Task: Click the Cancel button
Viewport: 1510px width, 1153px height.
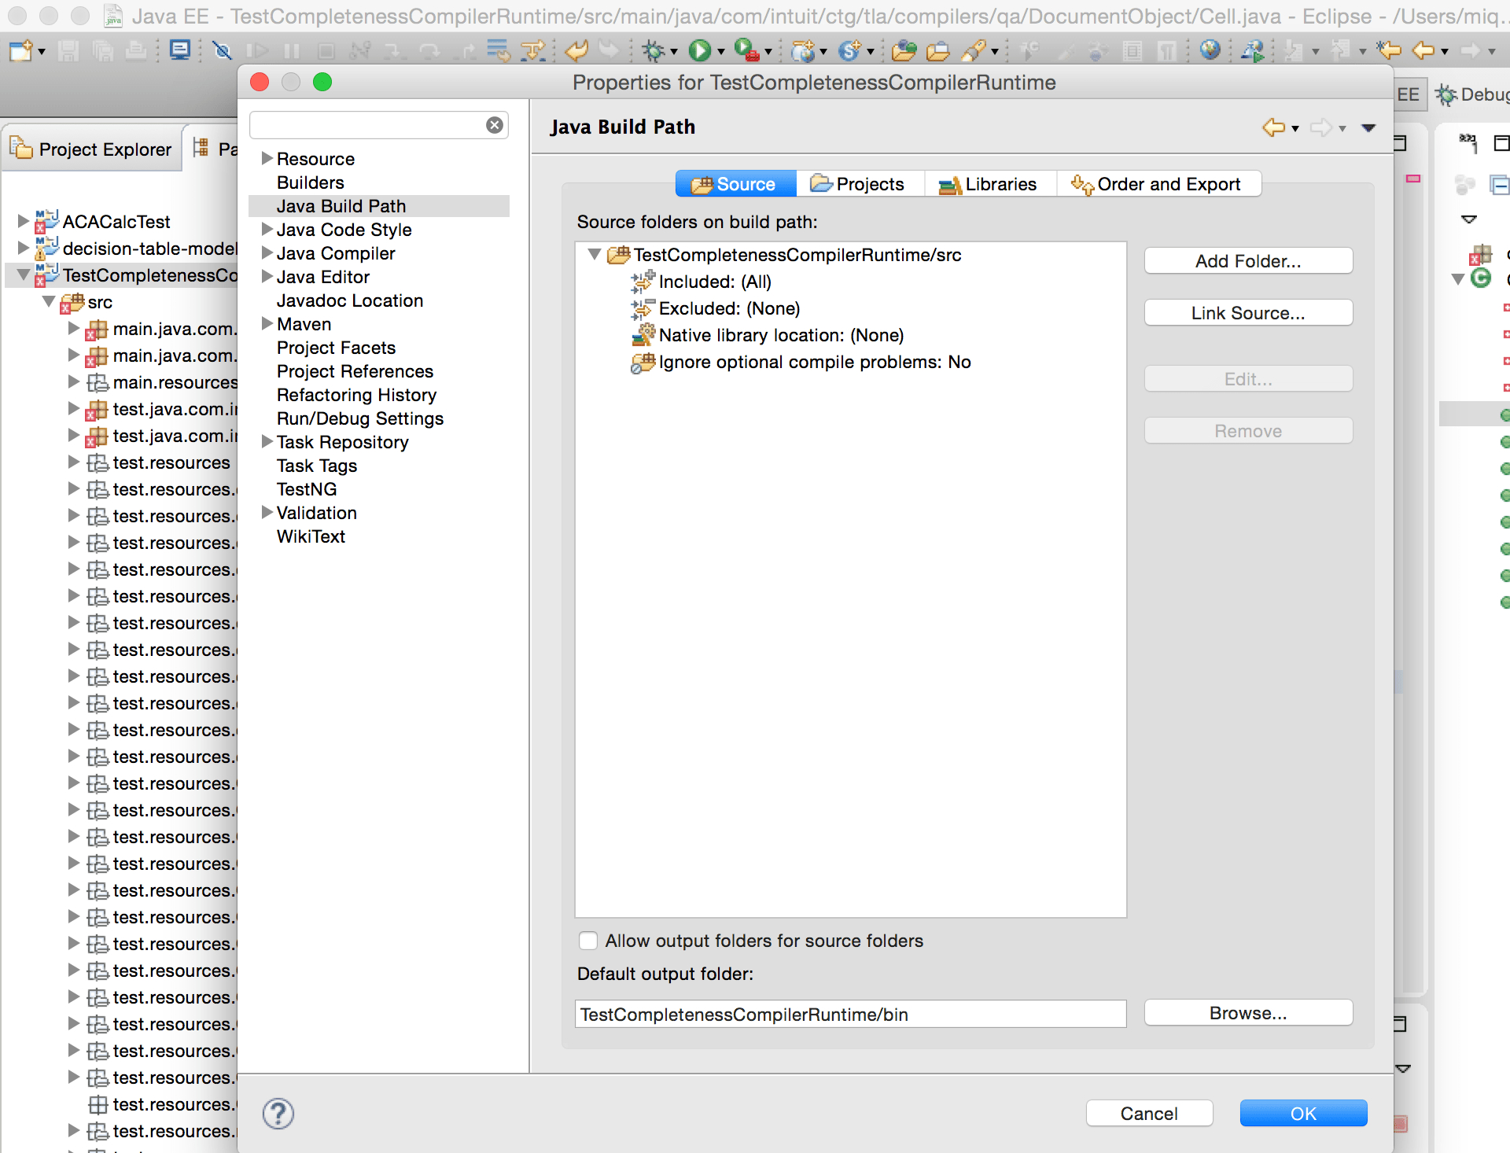Action: [x=1149, y=1114]
